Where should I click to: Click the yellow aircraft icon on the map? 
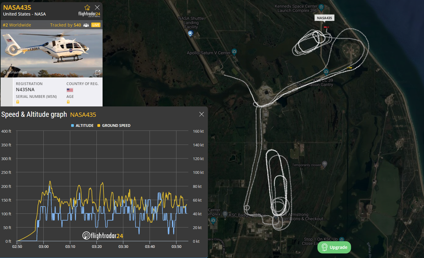[350, 68]
